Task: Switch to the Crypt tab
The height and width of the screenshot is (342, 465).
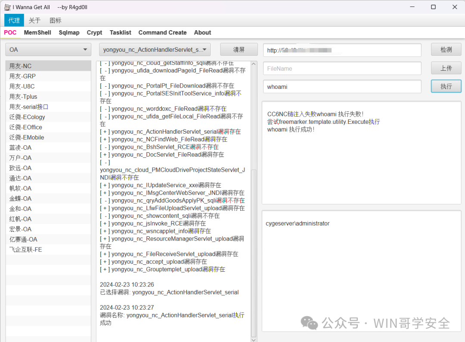Action: [94, 33]
